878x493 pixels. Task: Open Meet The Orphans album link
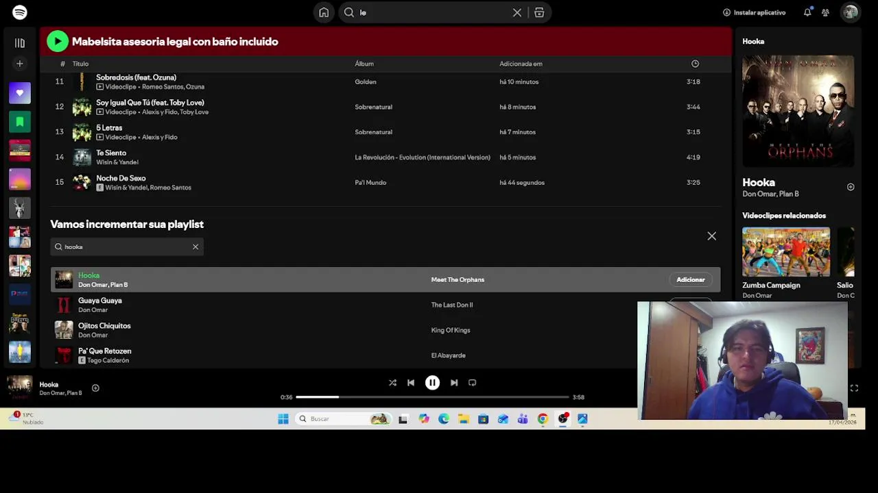point(458,279)
